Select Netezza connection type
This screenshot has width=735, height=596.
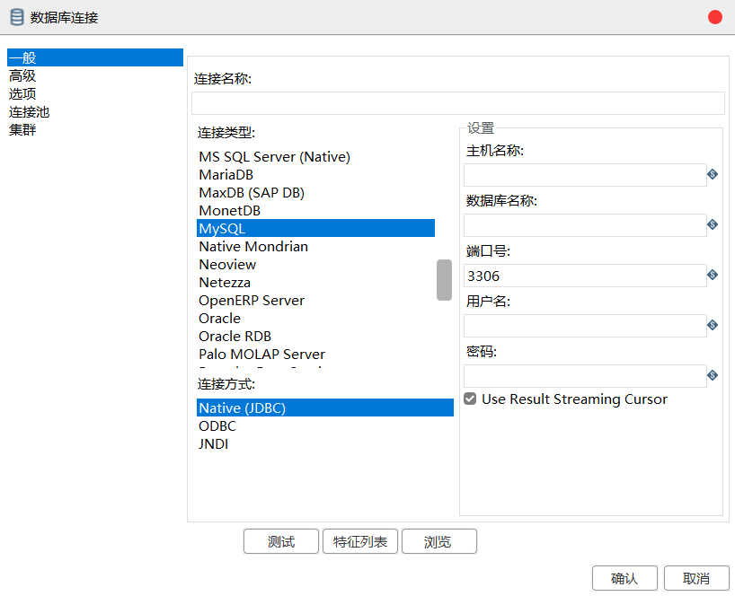[x=316, y=283]
